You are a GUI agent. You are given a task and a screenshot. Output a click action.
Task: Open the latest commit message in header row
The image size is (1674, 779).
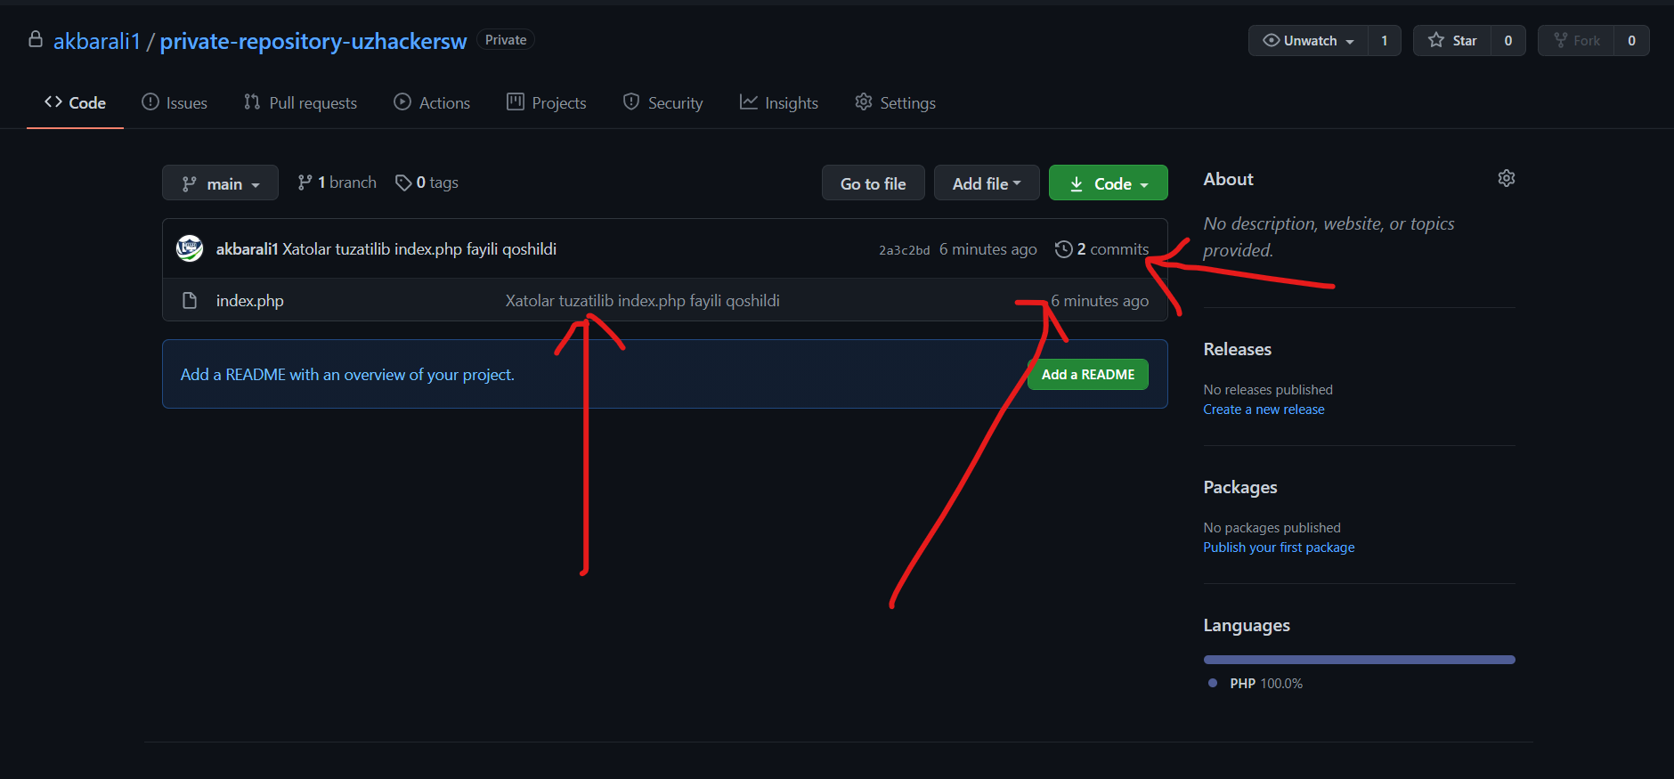[419, 249]
